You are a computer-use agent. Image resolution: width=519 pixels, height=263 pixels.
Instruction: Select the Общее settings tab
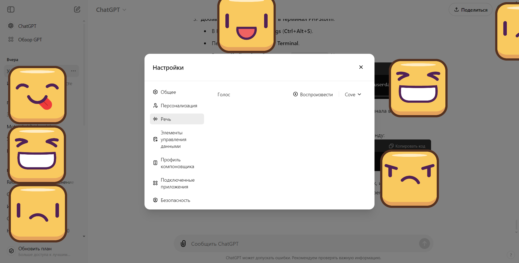(x=177, y=92)
